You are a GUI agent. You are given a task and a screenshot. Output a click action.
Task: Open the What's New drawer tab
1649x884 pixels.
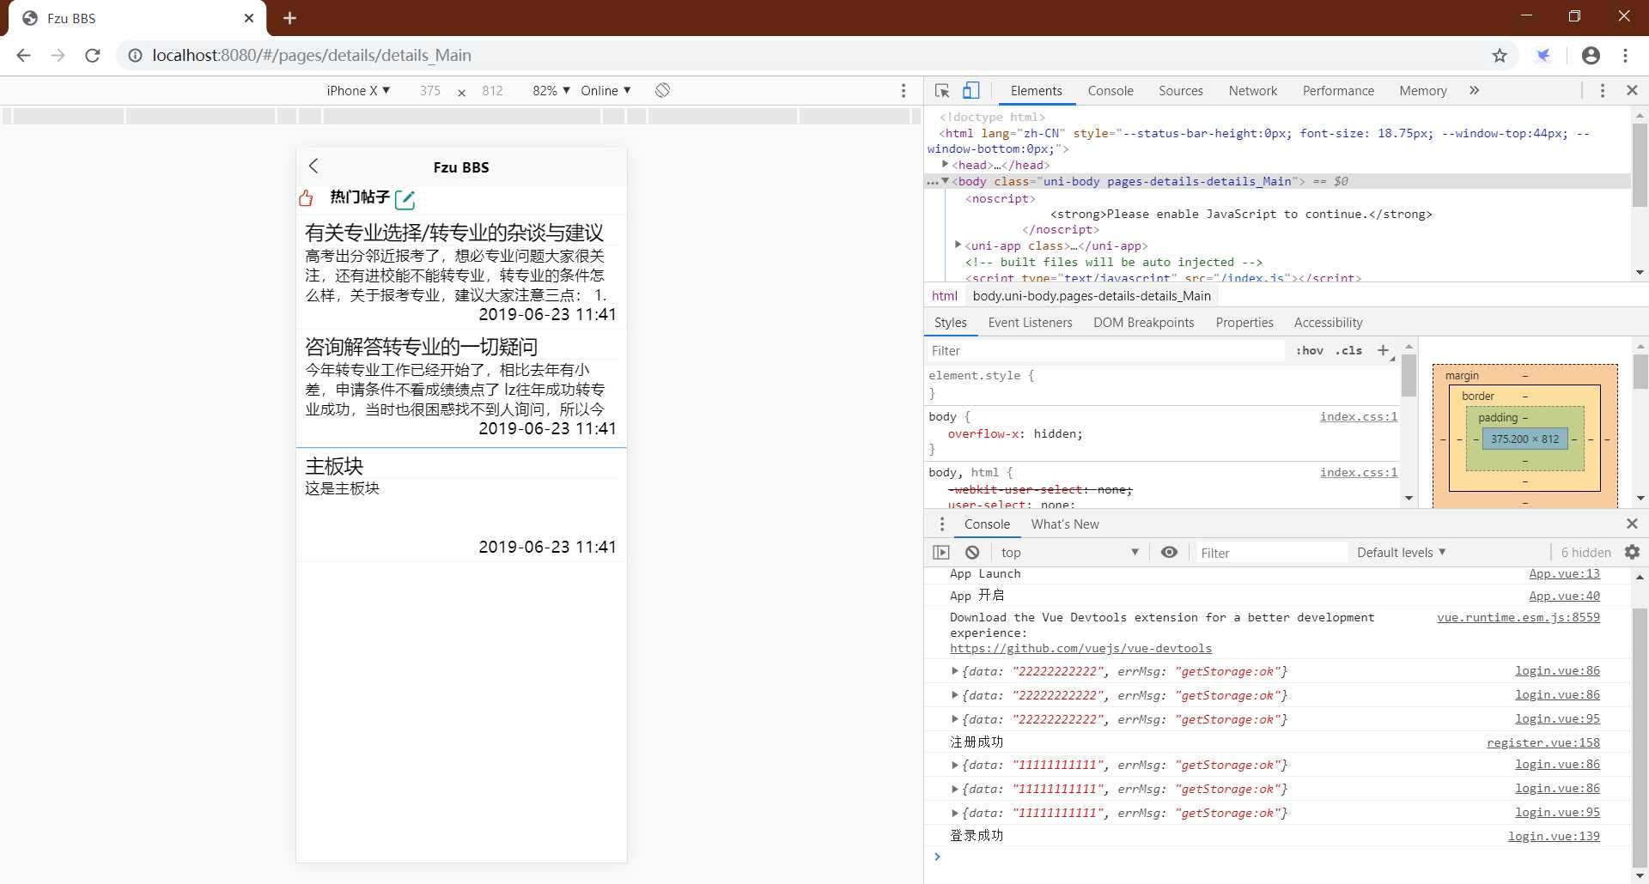click(1065, 524)
